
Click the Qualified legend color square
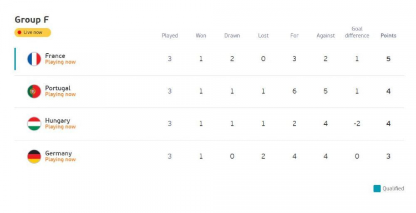pos(377,189)
